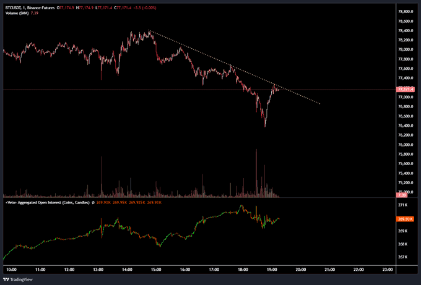This screenshot has height=285, width=421.
Task: Click the 78,800.0 price axis label
Action: 406,12
